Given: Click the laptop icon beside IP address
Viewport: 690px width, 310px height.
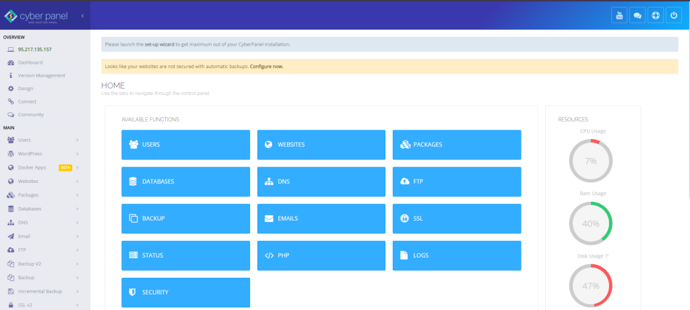Looking at the screenshot, I should [x=11, y=50].
